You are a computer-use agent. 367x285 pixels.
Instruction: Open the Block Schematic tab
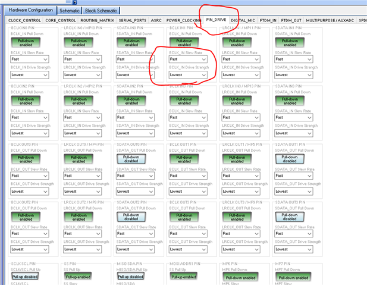click(101, 11)
